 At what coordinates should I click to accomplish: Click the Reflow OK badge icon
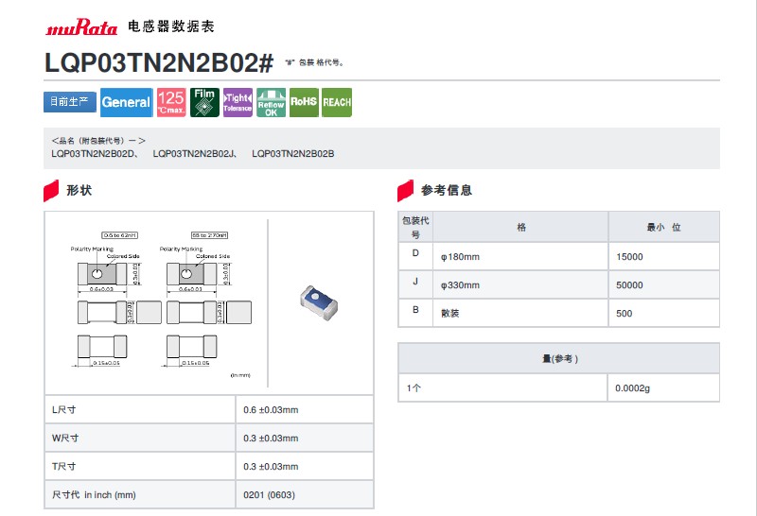[x=272, y=102]
